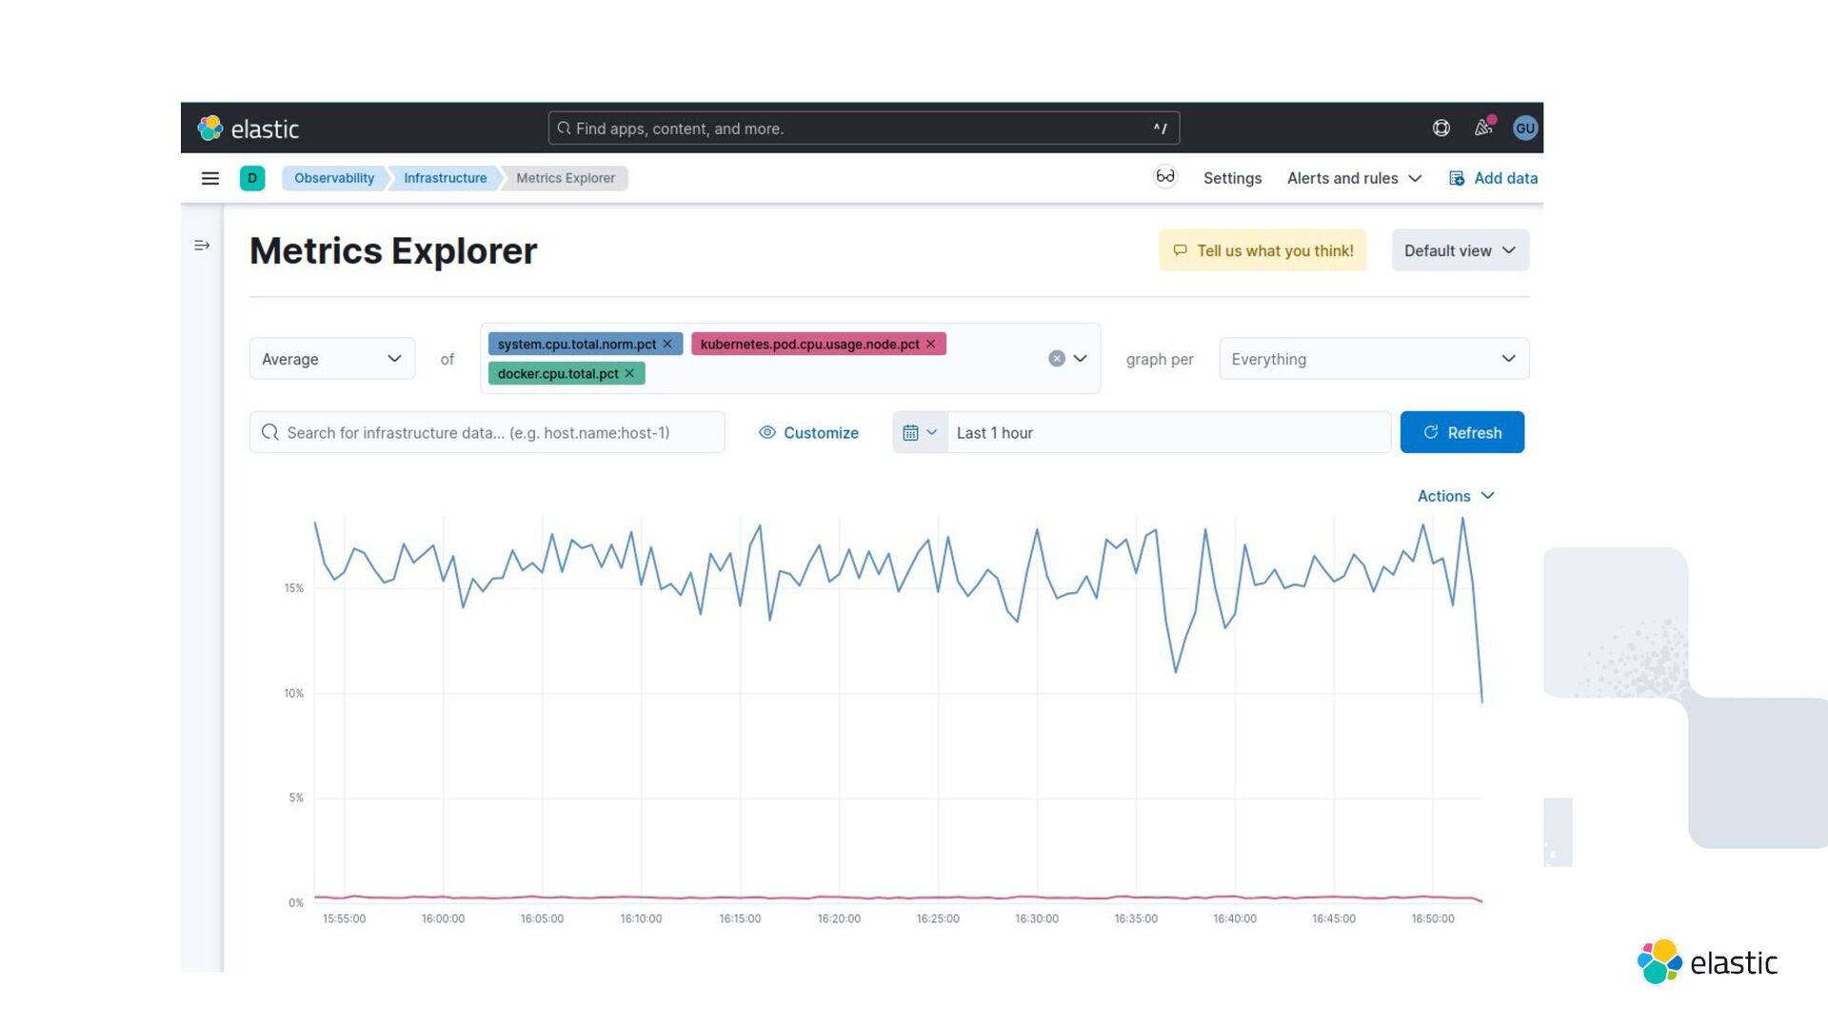Click the 15% y-axis label

pyautogui.click(x=294, y=588)
